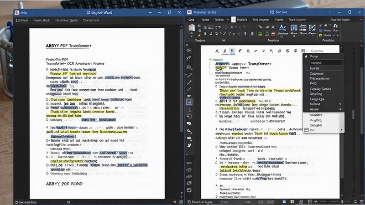
Task: Click the red app icon in right window title bar
Action: tap(189, 12)
